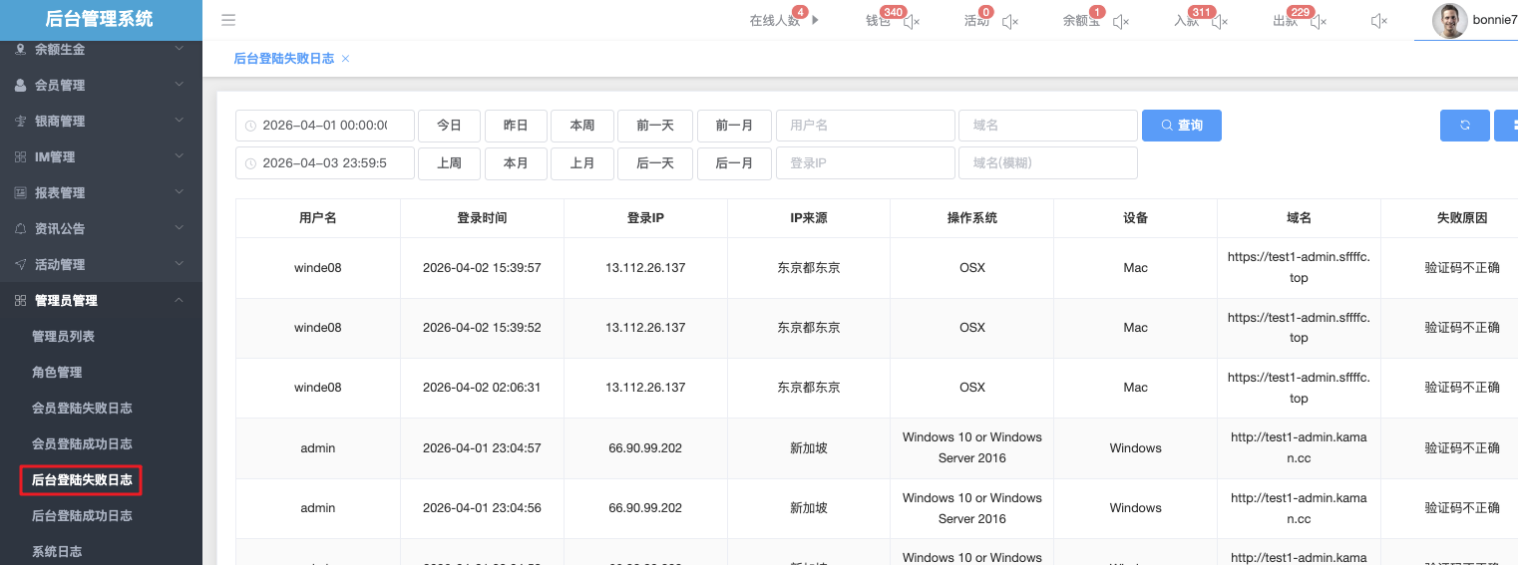Expand the 银商管理 menu chevron
The height and width of the screenshot is (565, 1518).
(180, 121)
